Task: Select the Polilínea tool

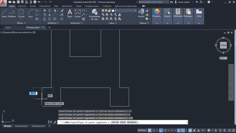Action: click(x=11, y=13)
